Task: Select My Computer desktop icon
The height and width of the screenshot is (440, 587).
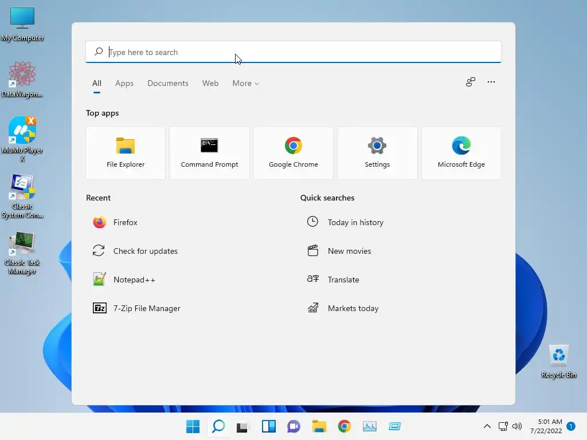Action: coord(22,24)
